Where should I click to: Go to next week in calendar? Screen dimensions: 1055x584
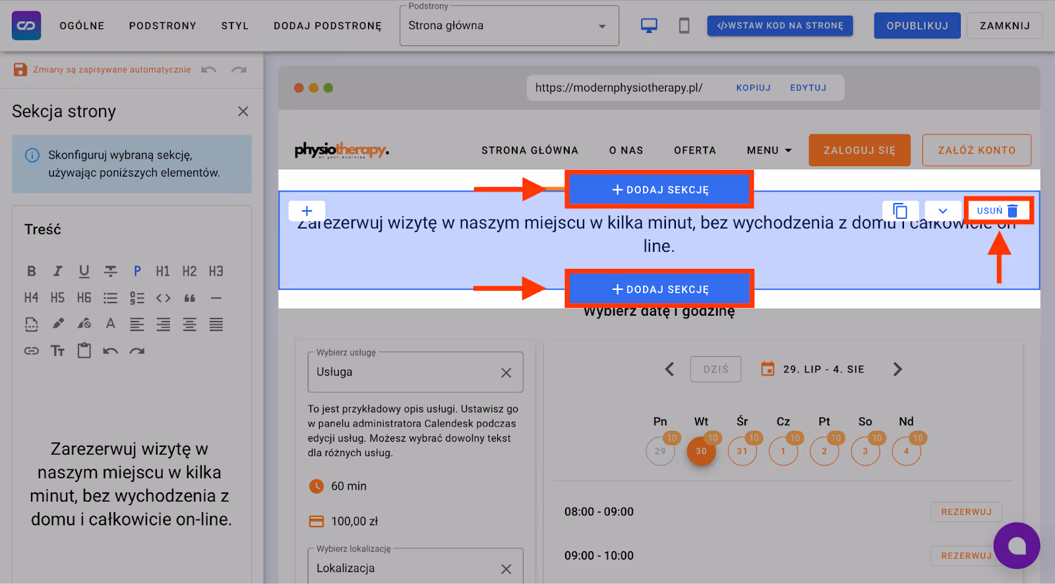click(897, 369)
